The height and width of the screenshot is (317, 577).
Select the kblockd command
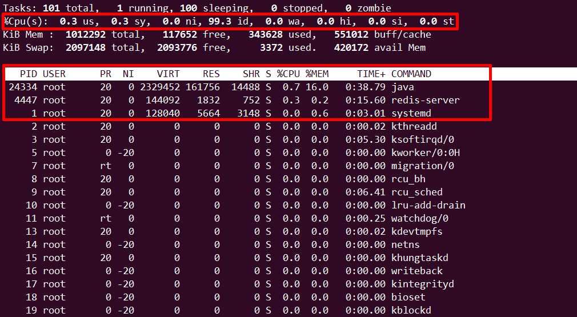click(411, 310)
